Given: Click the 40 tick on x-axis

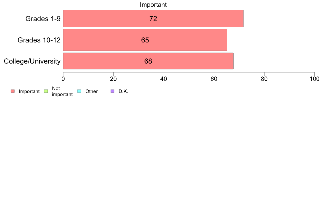Looking at the screenshot, I should click(x=164, y=79).
